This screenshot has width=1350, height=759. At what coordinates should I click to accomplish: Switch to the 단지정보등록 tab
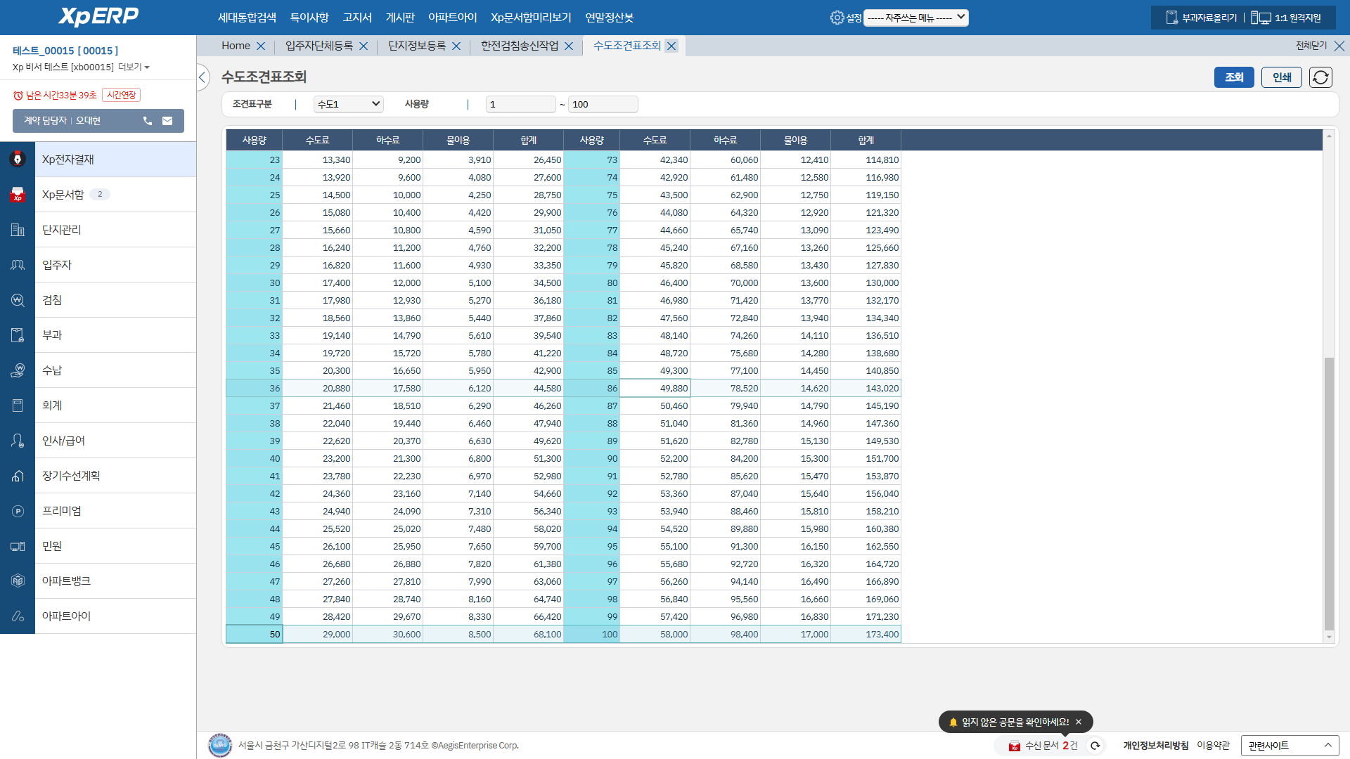(x=416, y=46)
